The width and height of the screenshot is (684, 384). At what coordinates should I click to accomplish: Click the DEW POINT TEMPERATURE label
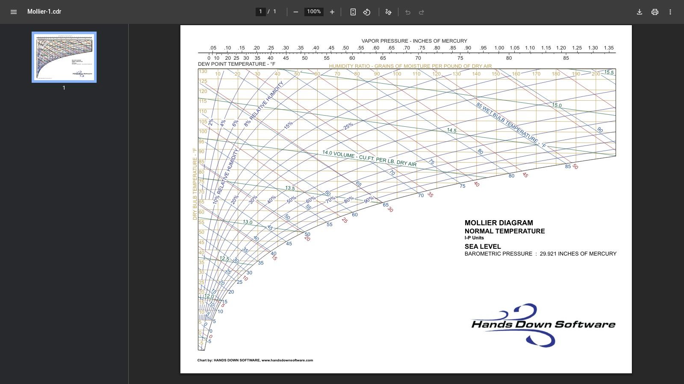point(236,64)
